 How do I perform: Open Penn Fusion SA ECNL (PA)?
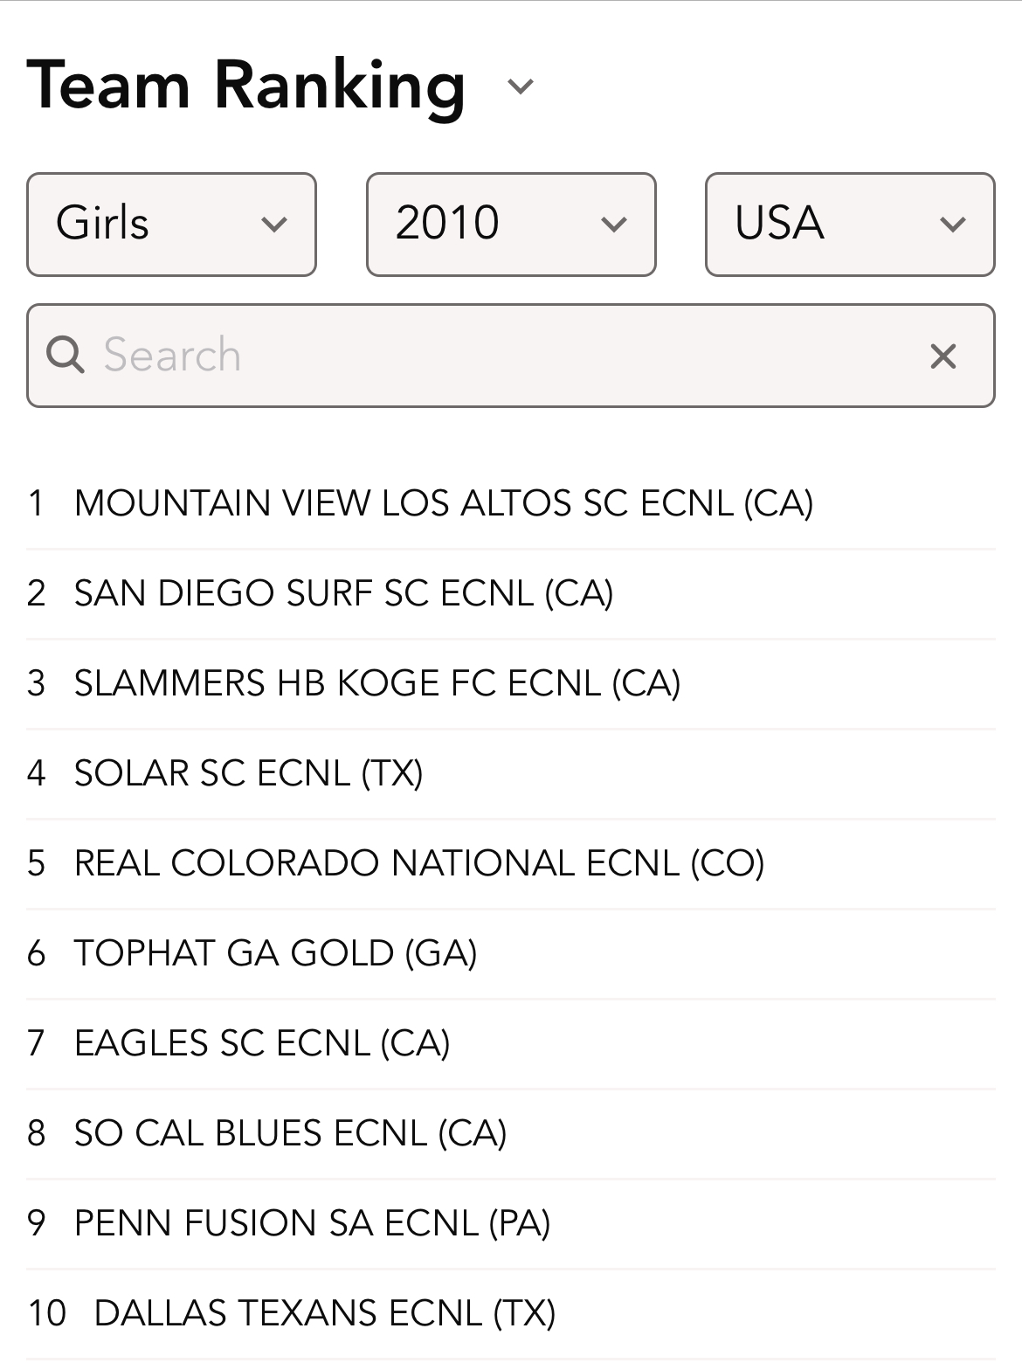(312, 1223)
